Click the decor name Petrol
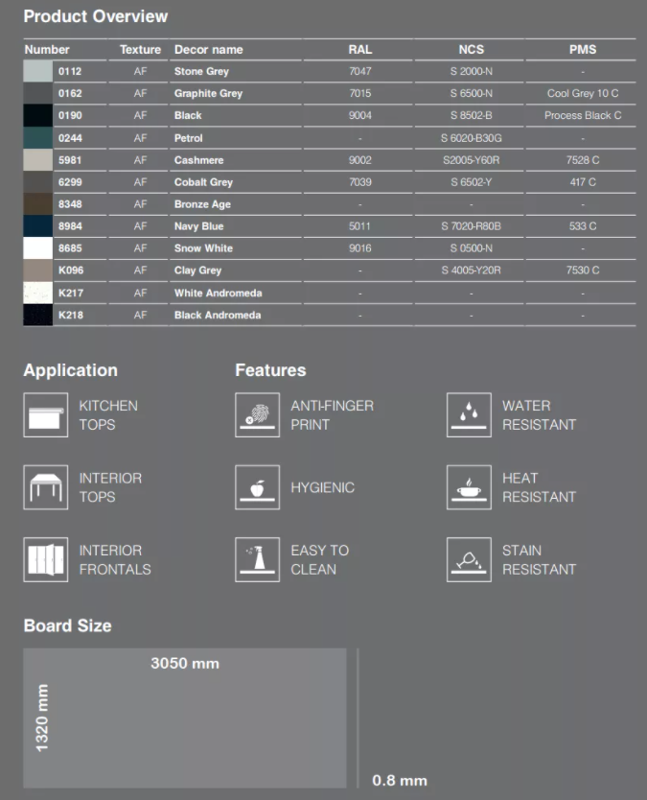Screen dimensions: 647x800 (188, 138)
